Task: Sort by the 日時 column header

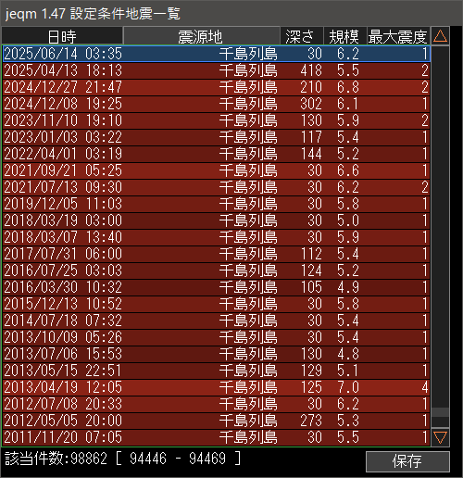Action: (62, 36)
